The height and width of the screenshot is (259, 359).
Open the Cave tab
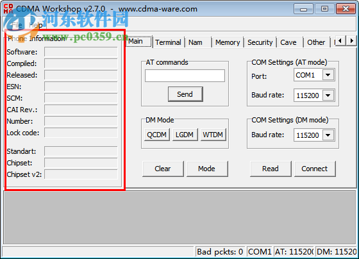point(289,42)
